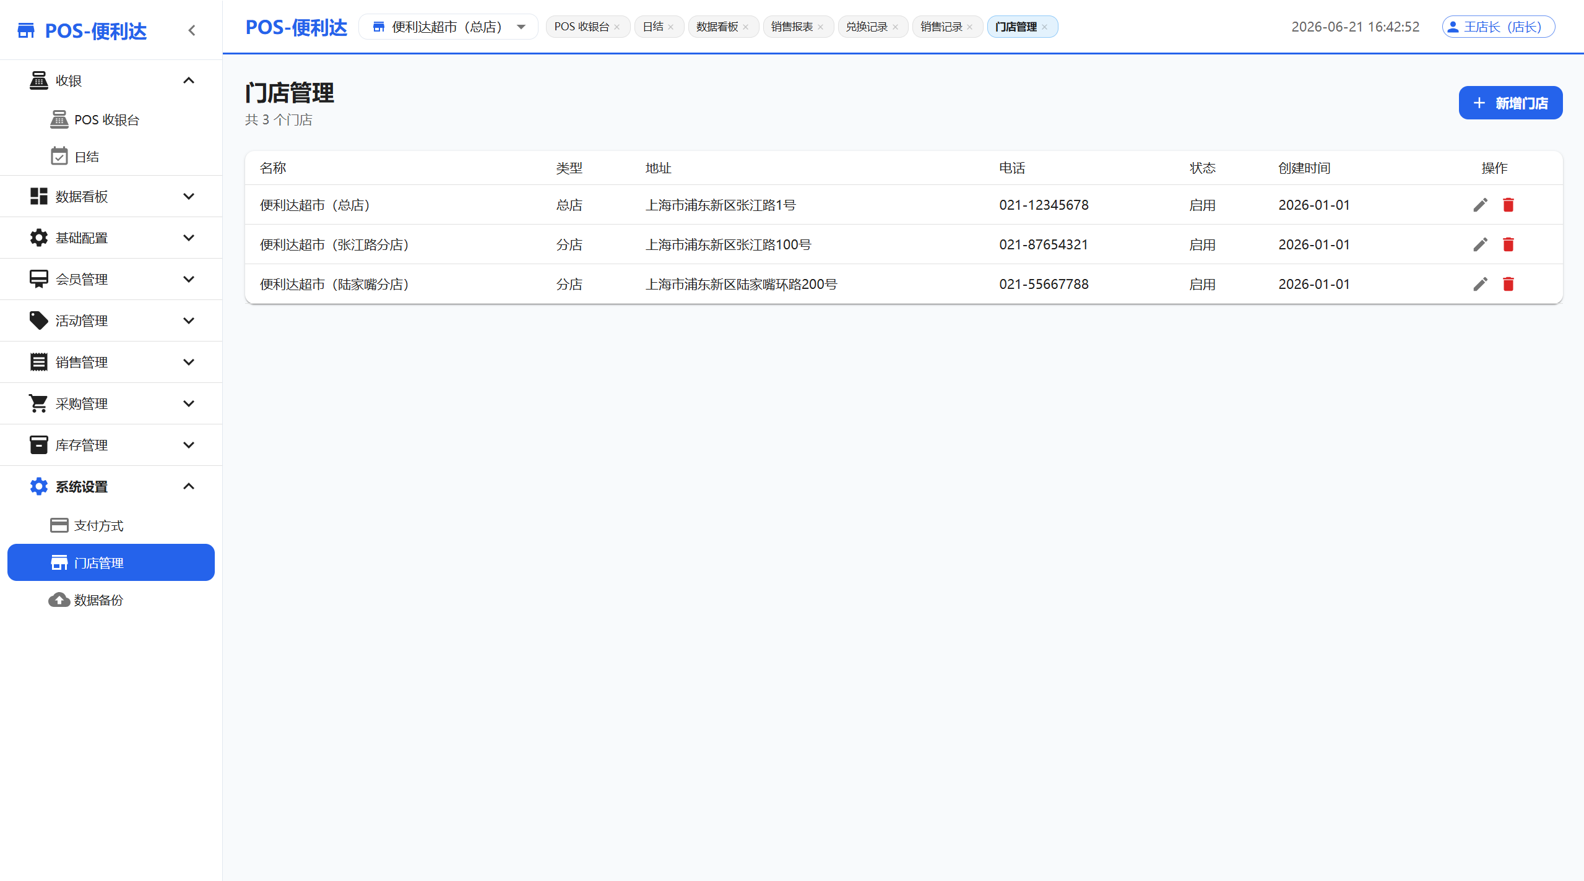Open the 王店长（店长） user menu
The width and height of the screenshot is (1584, 881).
click(x=1499, y=27)
